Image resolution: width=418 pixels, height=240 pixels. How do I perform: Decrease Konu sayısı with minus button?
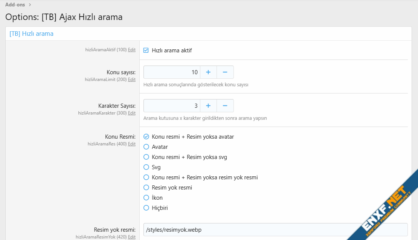tap(225, 72)
